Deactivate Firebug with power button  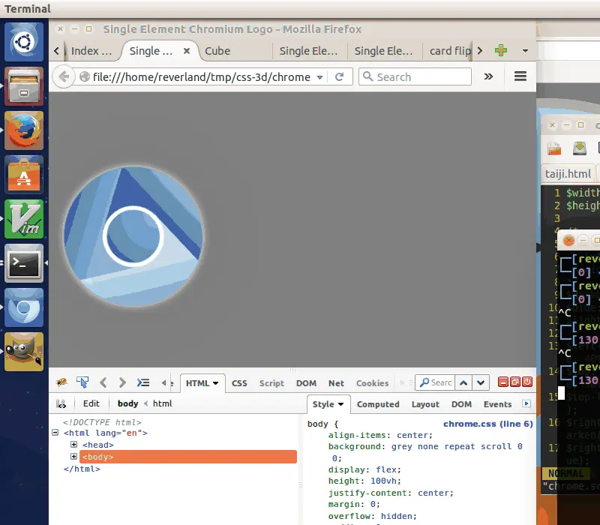(x=527, y=382)
